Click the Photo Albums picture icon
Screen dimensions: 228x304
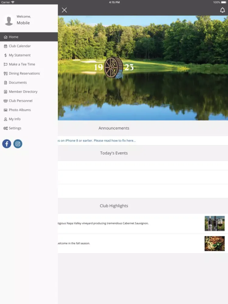5,110
